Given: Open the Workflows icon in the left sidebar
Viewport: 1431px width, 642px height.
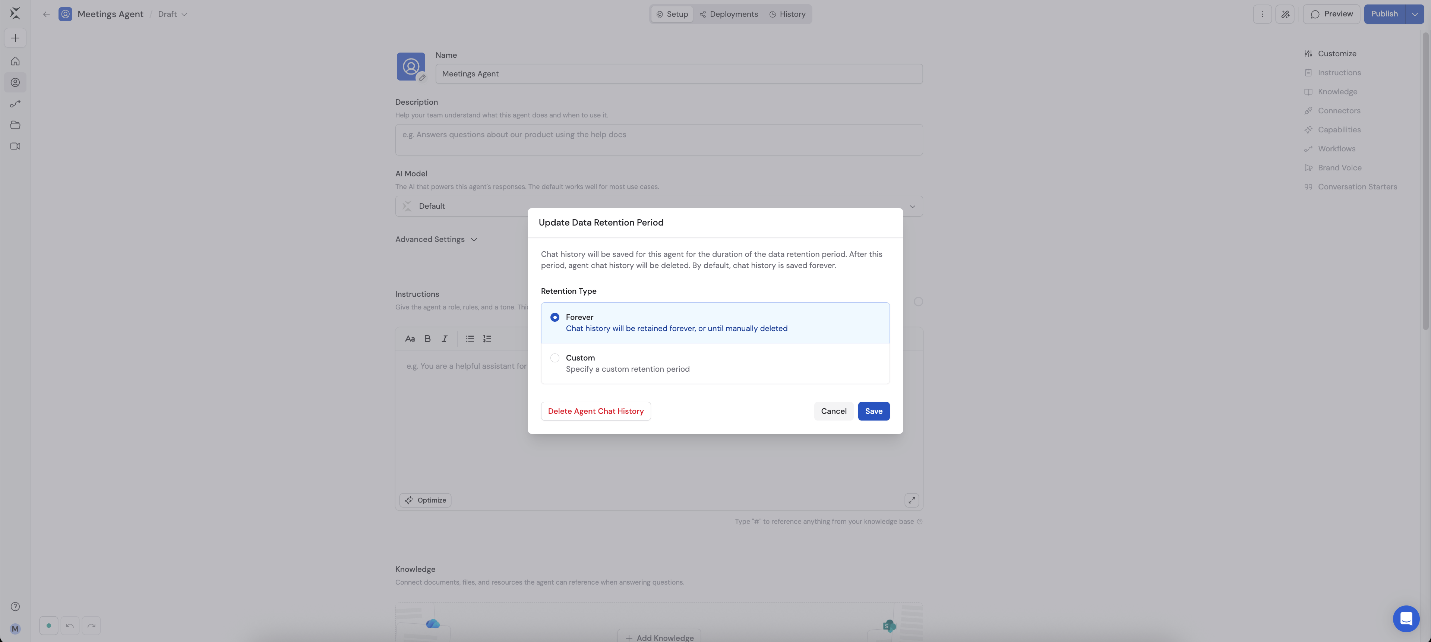Looking at the screenshot, I should 15,104.
